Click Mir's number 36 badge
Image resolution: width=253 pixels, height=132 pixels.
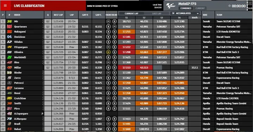pos(9,21)
